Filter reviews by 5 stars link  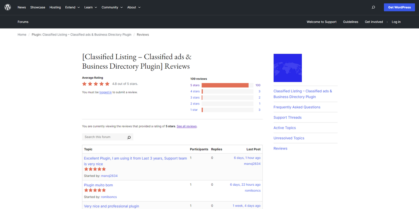point(195,85)
